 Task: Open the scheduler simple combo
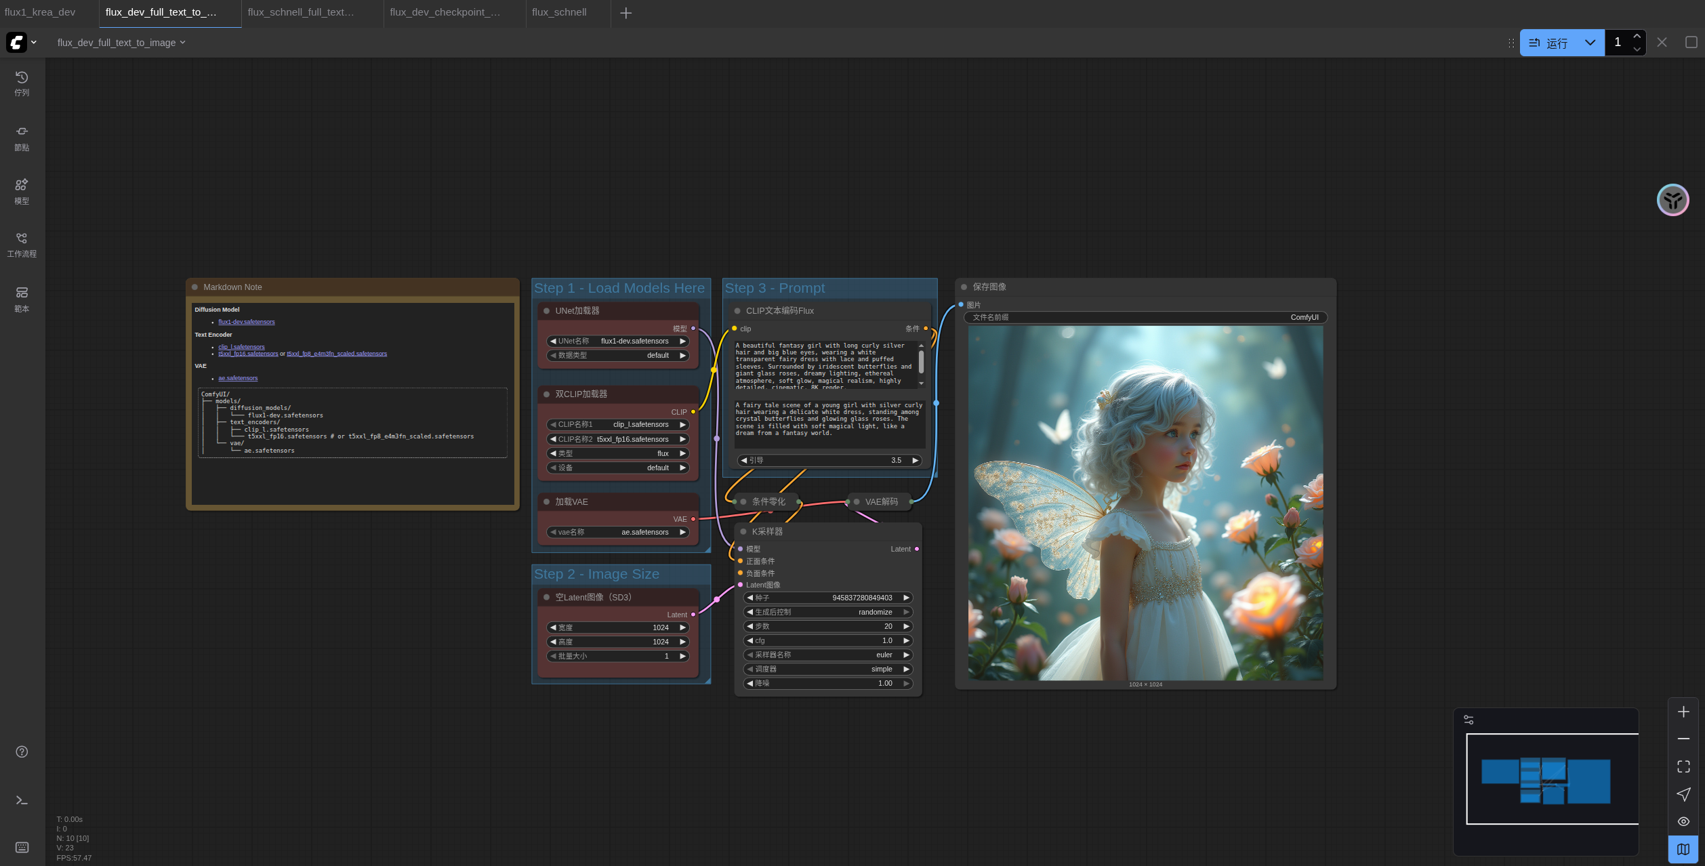828,669
